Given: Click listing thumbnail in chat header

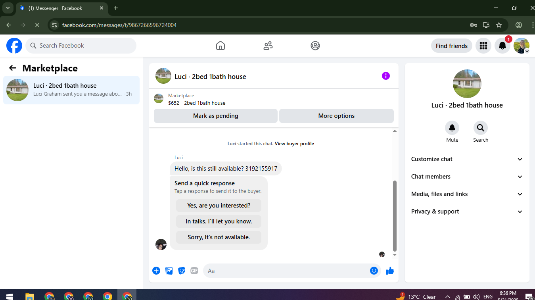Looking at the screenshot, I should coord(163,76).
